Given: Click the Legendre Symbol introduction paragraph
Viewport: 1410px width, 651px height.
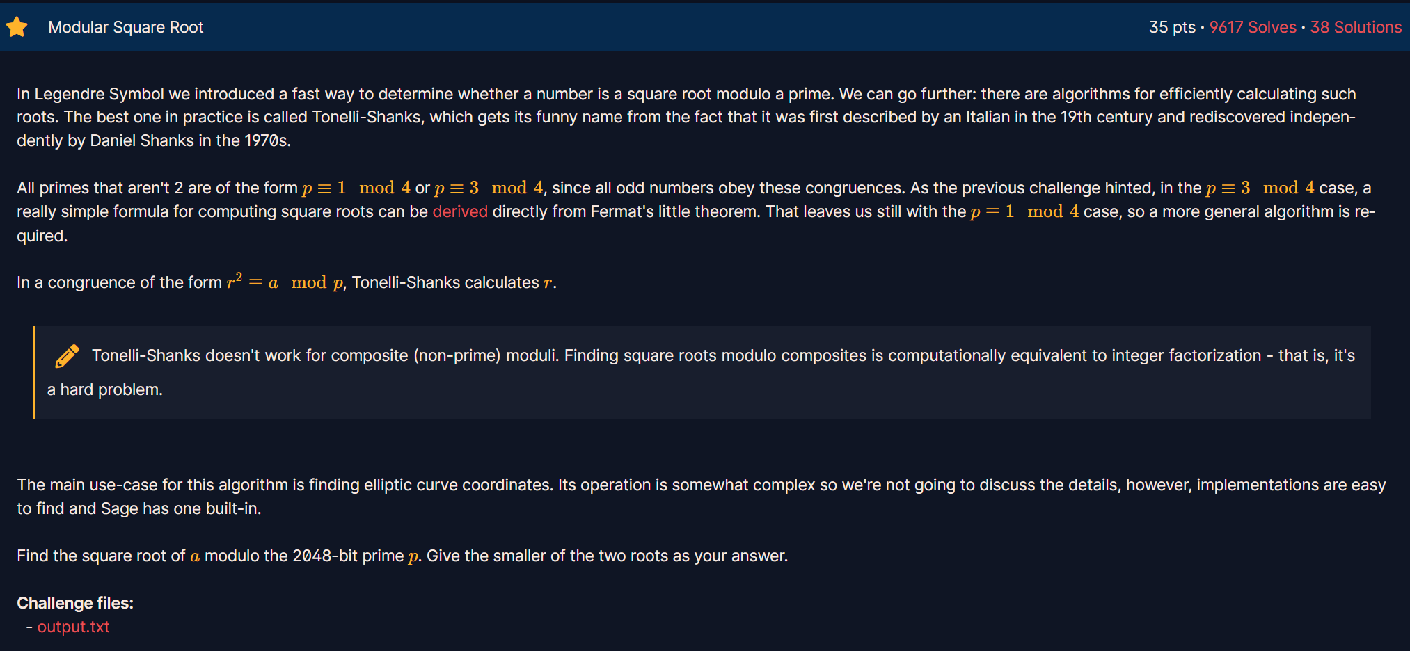Looking at the screenshot, I should pos(687,117).
